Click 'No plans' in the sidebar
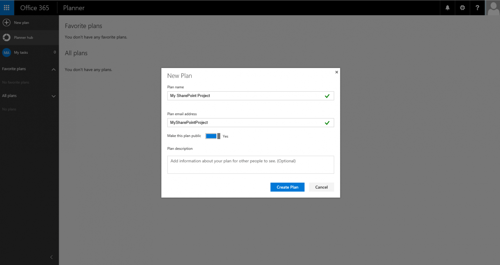The width and height of the screenshot is (500, 265). click(9, 109)
